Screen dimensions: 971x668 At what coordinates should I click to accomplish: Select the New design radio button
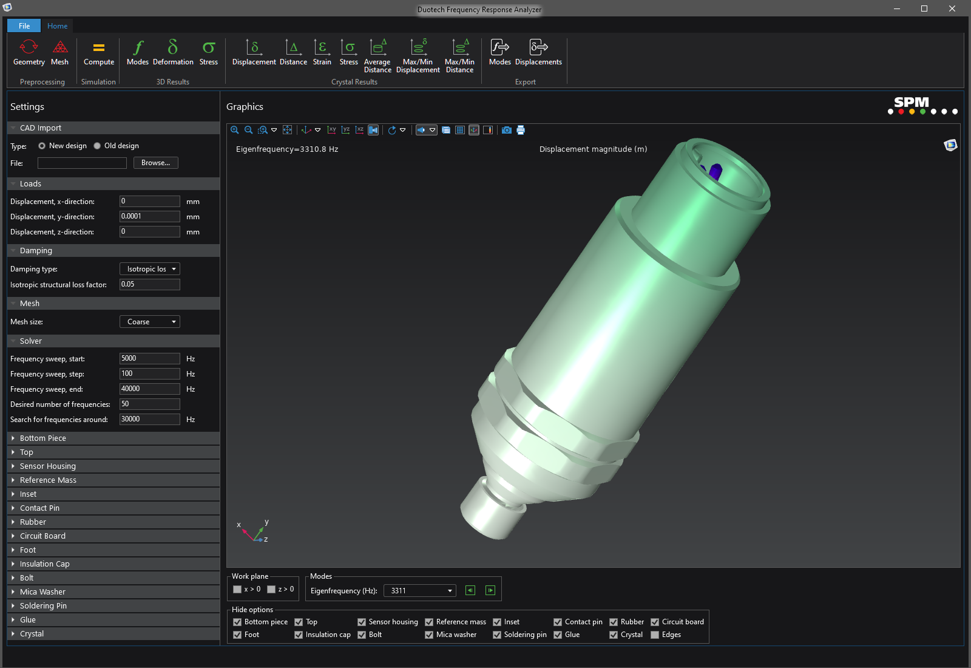[x=42, y=146]
